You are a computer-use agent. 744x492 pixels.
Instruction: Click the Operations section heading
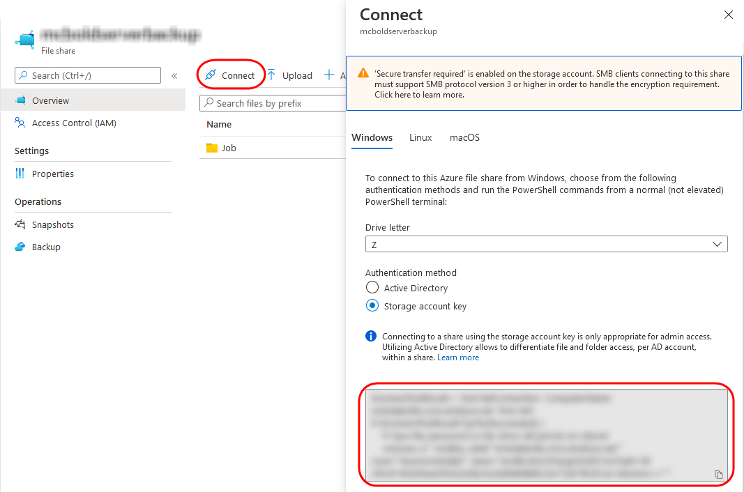click(38, 201)
